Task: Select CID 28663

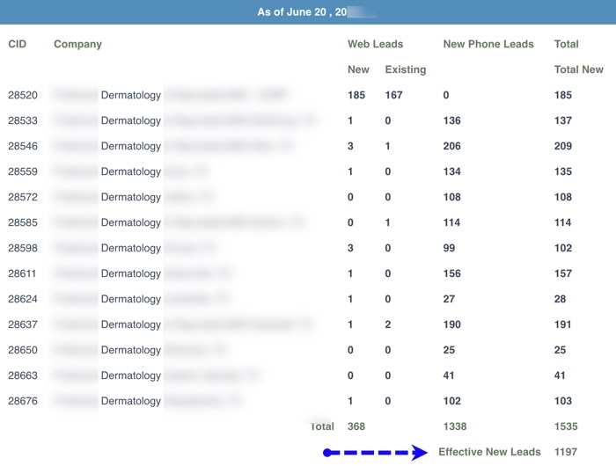Action: [23, 375]
